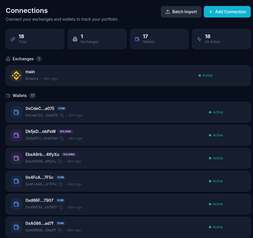
Task: Click Active status of 0xd66F...7907
Action: [216, 204]
